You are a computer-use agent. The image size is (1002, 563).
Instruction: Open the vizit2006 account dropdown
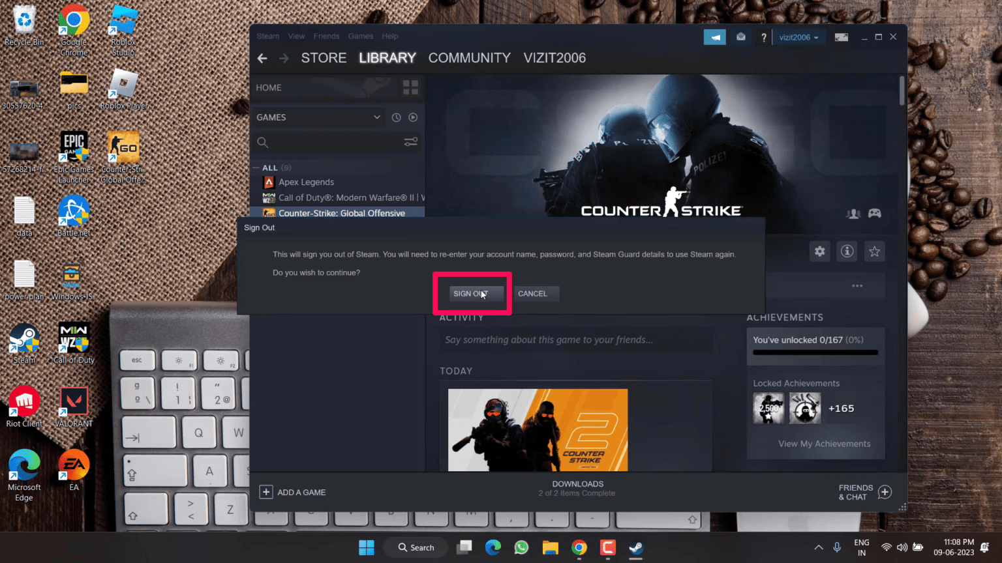click(x=798, y=37)
